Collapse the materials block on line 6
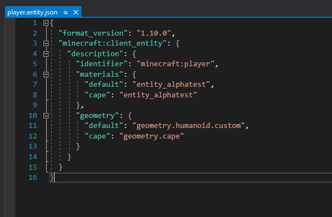 46,75
